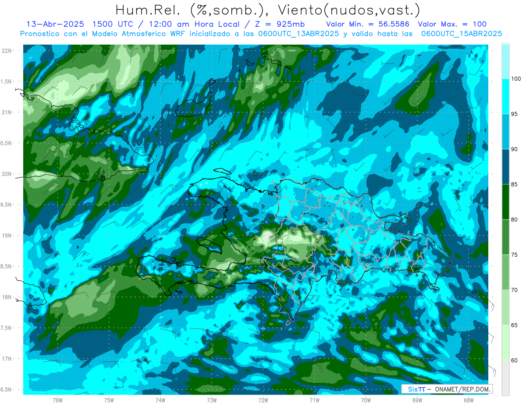Click the colorbar value '100'

[x=517, y=79]
